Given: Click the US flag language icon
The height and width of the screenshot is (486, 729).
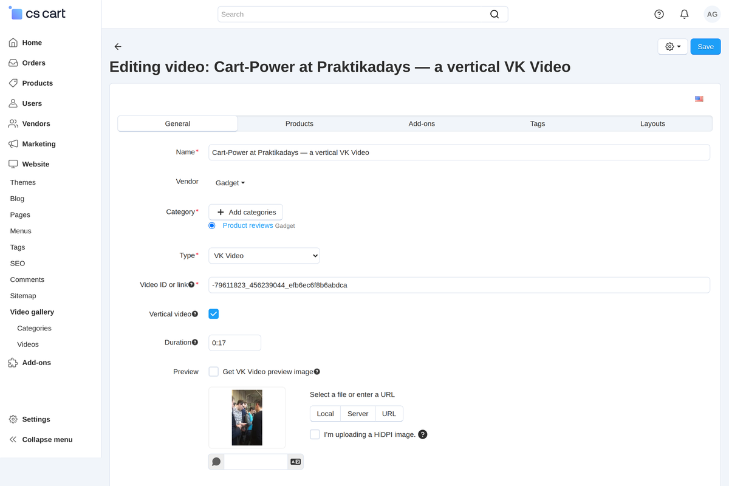Looking at the screenshot, I should click(x=699, y=99).
